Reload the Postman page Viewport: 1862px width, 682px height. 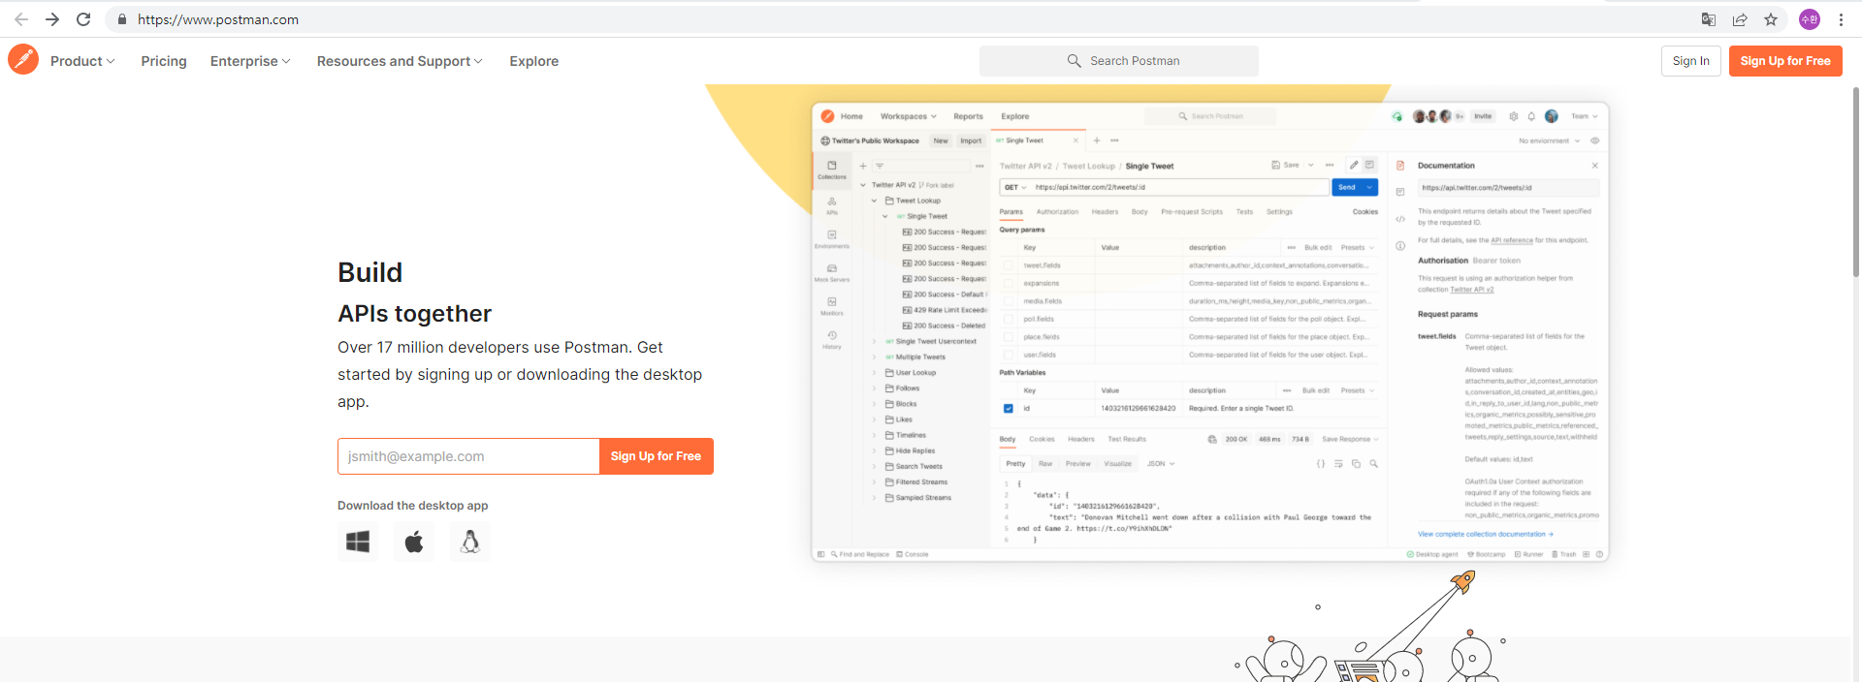[x=83, y=19]
